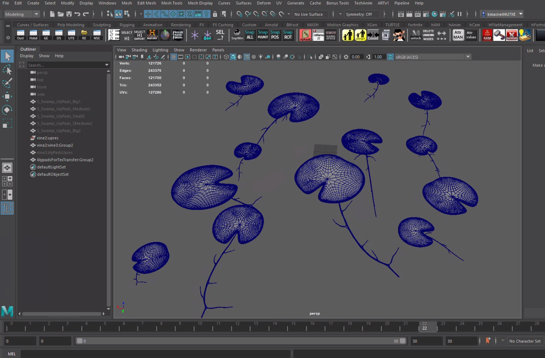
Task: Click the Freeze Transforms shelf button
Action: [178, 35]
